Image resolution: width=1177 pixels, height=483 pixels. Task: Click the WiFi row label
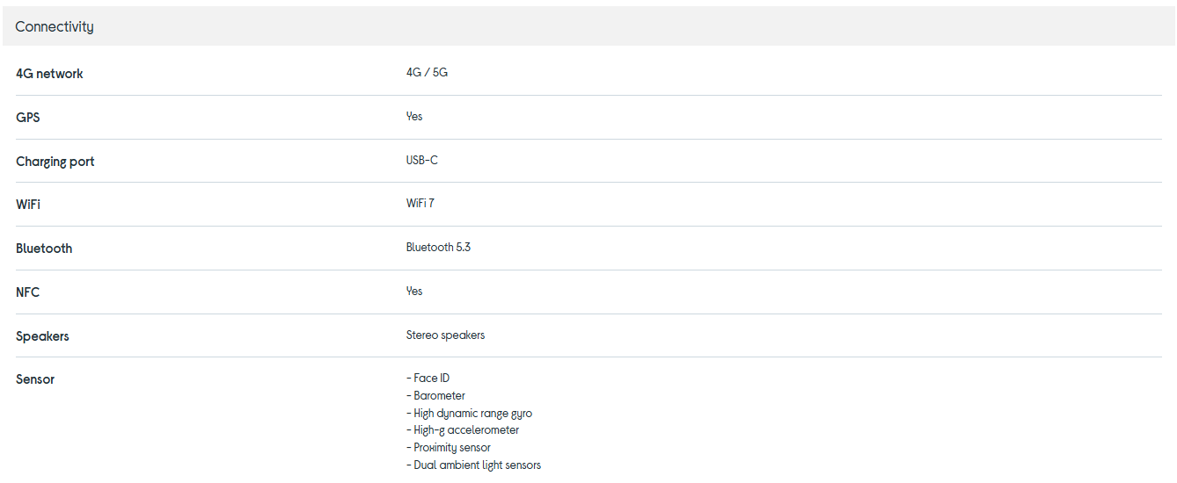28,205
